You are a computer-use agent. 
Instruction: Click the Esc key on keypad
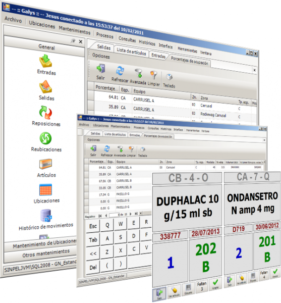93,226
